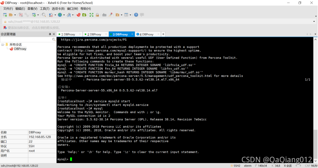318x168 pixels.
Task: Open the 窗口(W) menu
Action: [72, 9]
